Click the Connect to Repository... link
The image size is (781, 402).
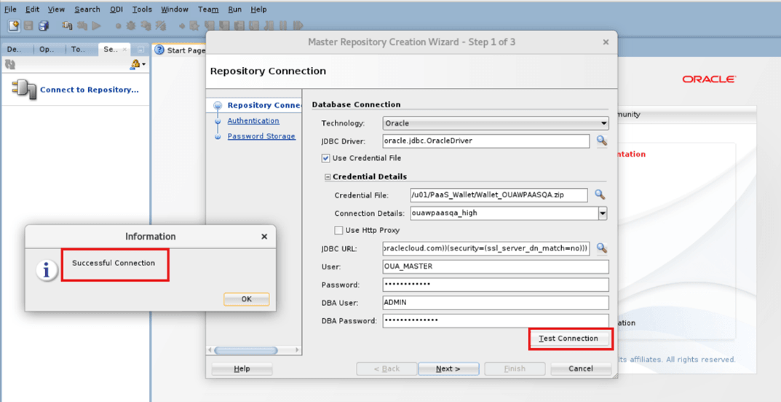pos(89,90)
